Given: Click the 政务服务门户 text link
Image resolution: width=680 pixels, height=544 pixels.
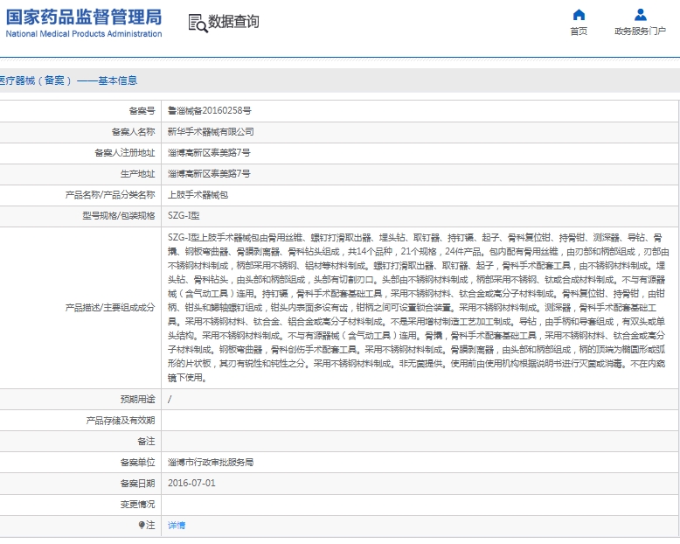Looking at the screenshot, I should (x=640, y=31).
